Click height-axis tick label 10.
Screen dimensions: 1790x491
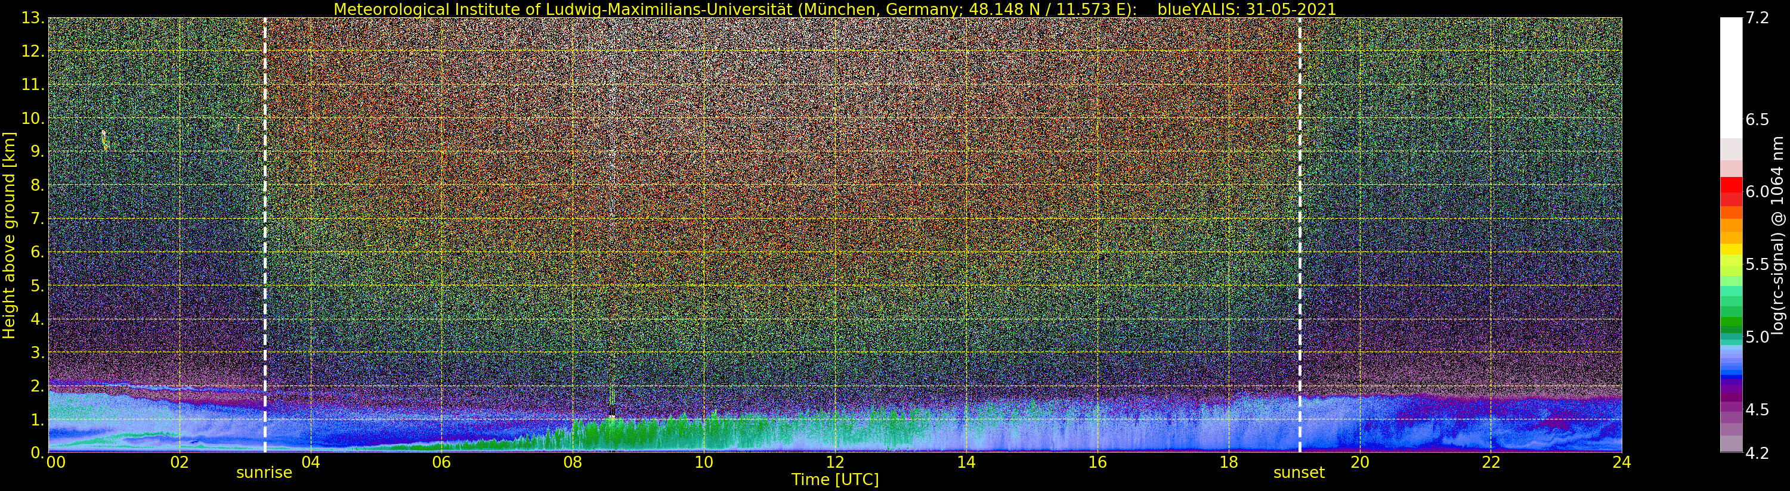[x=35, y=118]
